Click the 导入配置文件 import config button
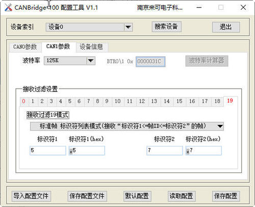 click(31, 196)
